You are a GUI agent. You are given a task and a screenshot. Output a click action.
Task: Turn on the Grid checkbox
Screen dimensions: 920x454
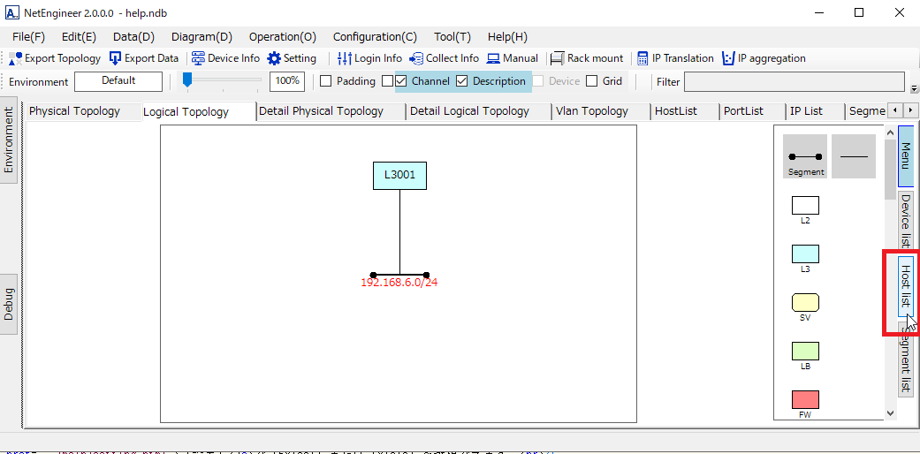pos(592,81)
